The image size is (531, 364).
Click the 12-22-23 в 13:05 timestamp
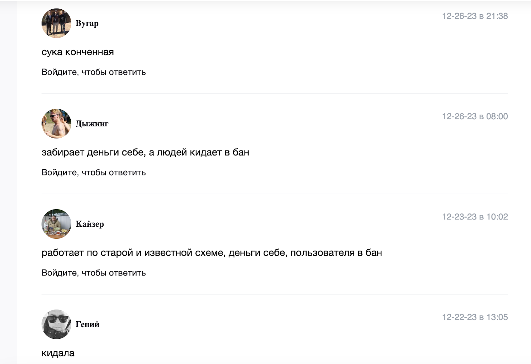tap(475, 318)
